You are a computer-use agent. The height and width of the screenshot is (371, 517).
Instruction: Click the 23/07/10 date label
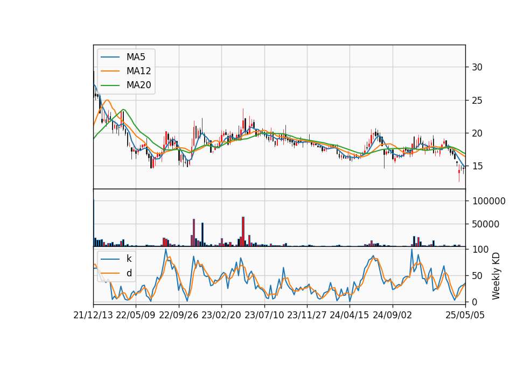(x=264, y=316)
